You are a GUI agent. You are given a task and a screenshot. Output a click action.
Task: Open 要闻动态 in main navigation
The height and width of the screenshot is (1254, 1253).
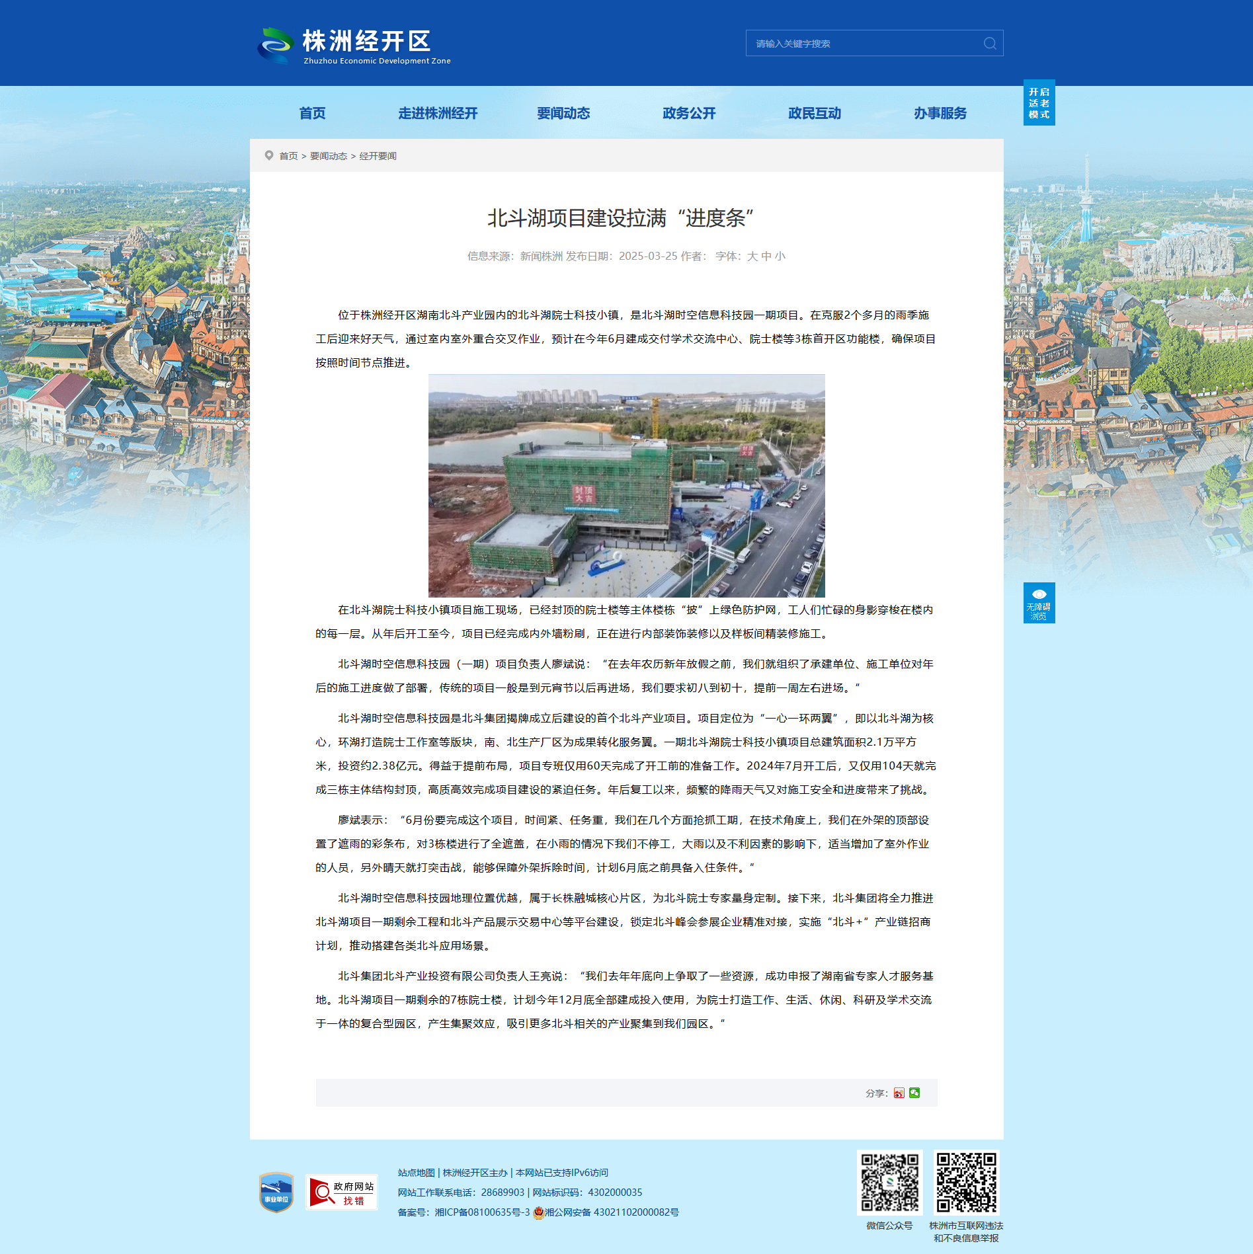pos(563,113)
